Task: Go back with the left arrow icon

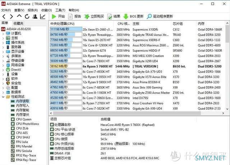Action: 4,17
